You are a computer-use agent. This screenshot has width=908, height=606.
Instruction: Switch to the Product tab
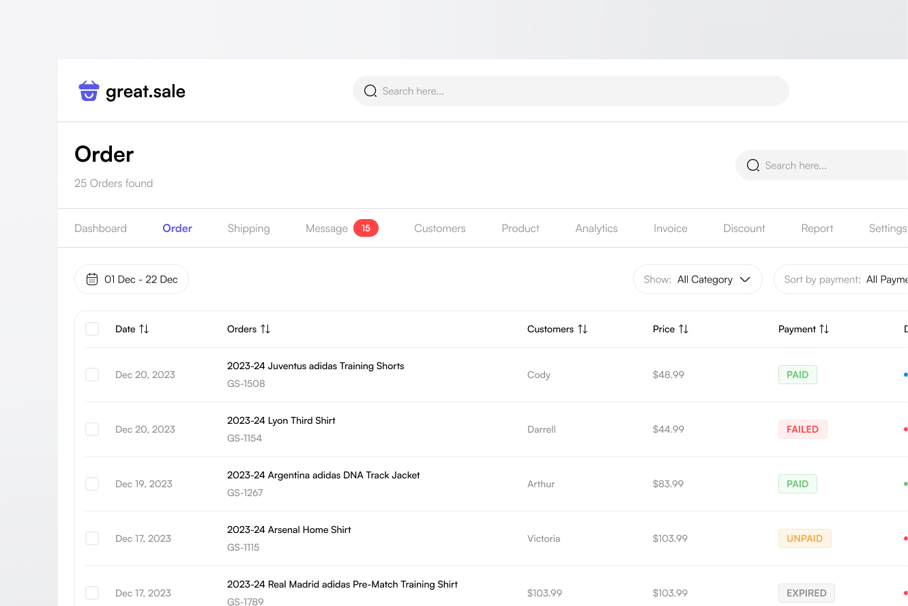pos(521,229)
